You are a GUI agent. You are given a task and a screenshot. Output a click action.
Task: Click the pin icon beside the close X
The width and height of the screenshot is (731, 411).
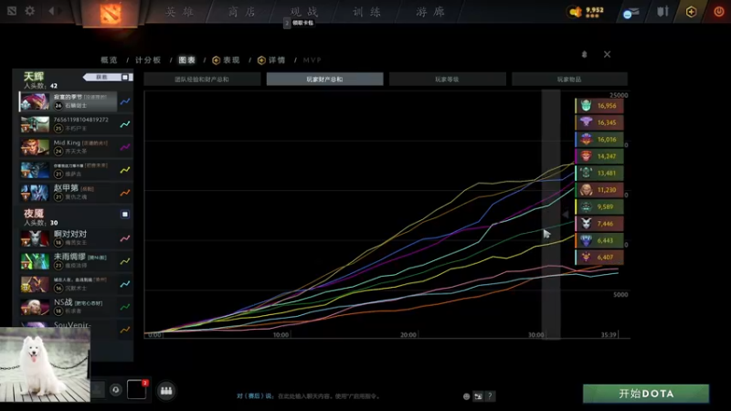point(585,55)
